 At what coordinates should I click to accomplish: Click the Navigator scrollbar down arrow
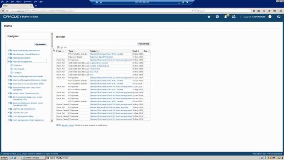pyautogui.click(x=52, y=120)
